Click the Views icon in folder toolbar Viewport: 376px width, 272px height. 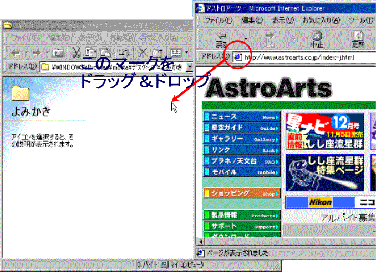point(176,53)
